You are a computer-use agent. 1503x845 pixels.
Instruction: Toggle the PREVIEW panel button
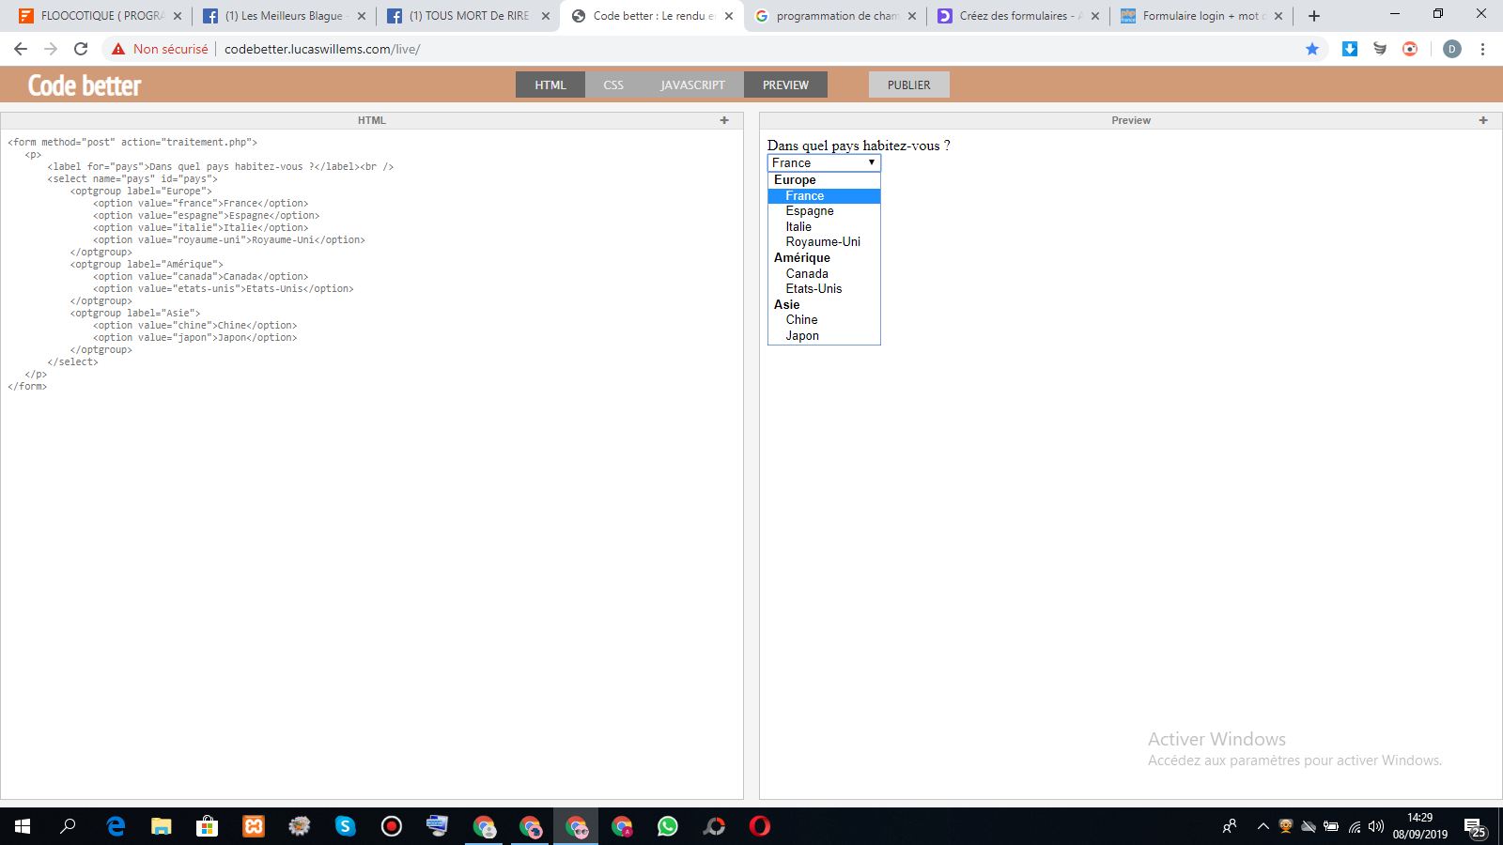[785, 84]
